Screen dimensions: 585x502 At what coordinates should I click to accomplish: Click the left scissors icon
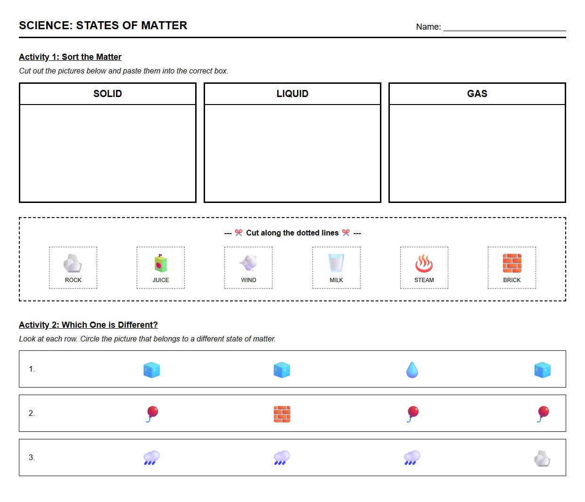coord(239,233)
